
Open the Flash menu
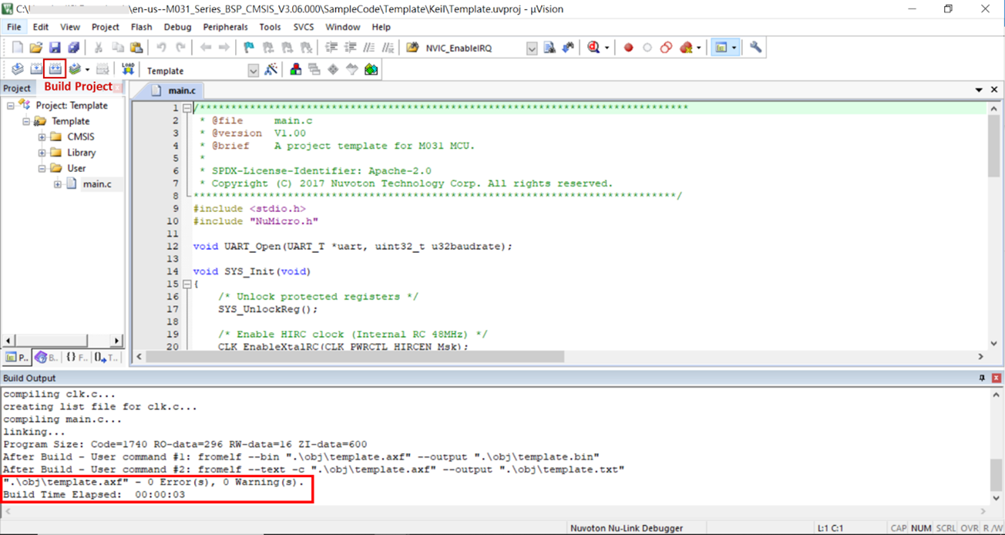(x=141, y=27)
